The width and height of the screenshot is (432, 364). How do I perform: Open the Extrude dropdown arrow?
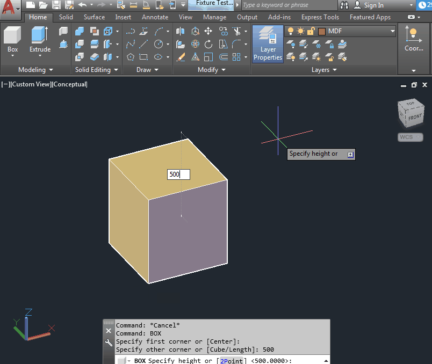coord(40,56)
